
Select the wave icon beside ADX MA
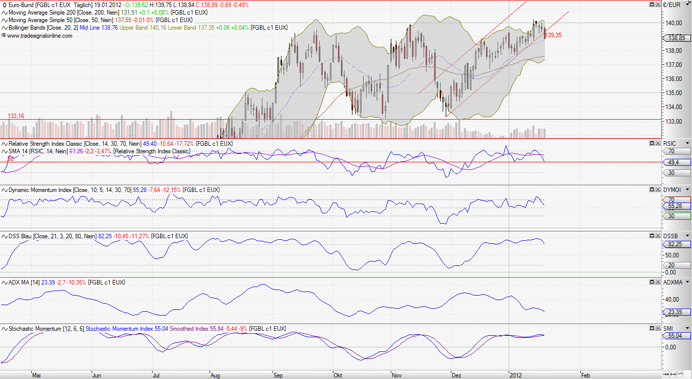pos(4,282)
